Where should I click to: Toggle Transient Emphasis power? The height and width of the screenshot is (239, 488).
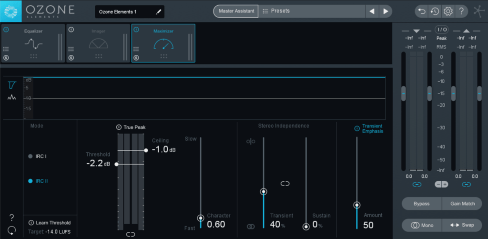point(357,128)
